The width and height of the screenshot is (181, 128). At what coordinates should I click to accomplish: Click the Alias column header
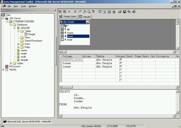(89, 56)
